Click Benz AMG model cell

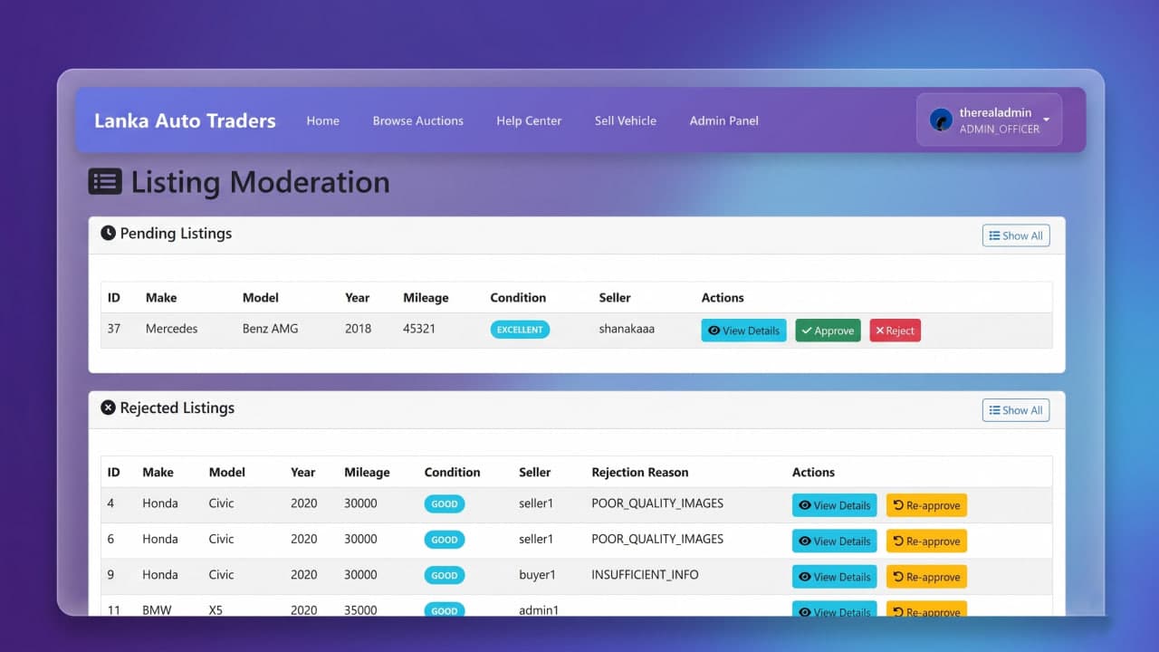(270, 329)
